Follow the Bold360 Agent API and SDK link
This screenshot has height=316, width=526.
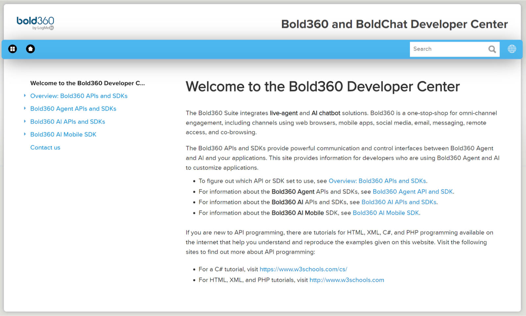point(413,191)
